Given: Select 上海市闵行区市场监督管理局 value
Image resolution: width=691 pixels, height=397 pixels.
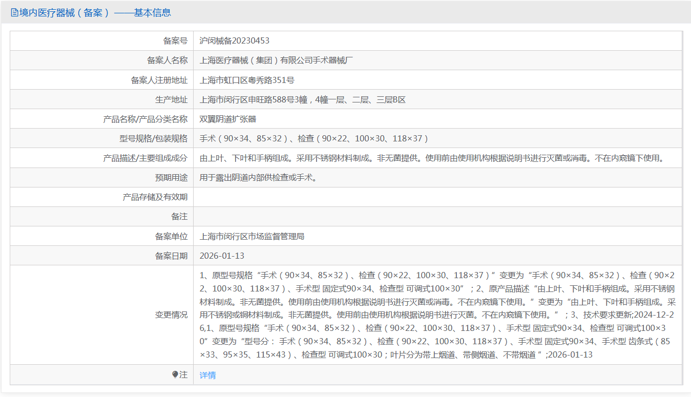Looking at the screenshot, I should [x=252, y=236].
